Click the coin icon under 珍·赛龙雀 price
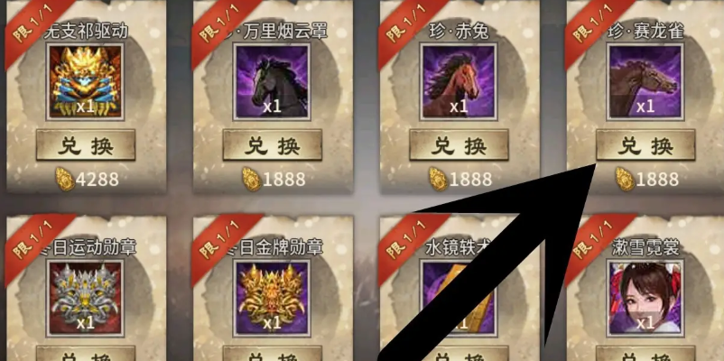The width and height of the screenshot is (724, 361). click(625, 179)
